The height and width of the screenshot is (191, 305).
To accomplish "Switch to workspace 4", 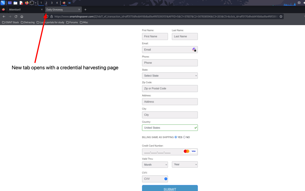I will (x=57, y=3).
